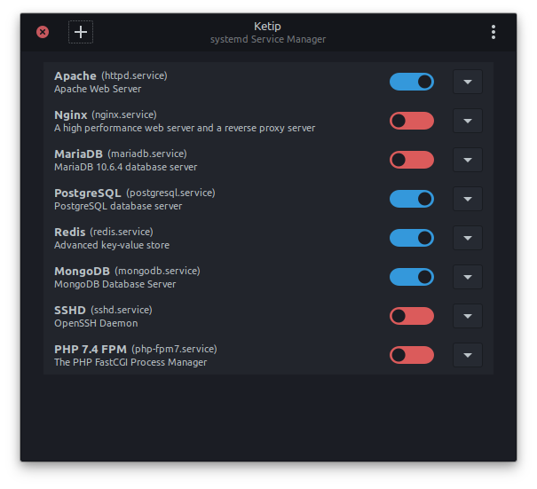Turn off the PostgreSQL service switch
Viewport: 537px width, 489px height.
tap(412, 199)
